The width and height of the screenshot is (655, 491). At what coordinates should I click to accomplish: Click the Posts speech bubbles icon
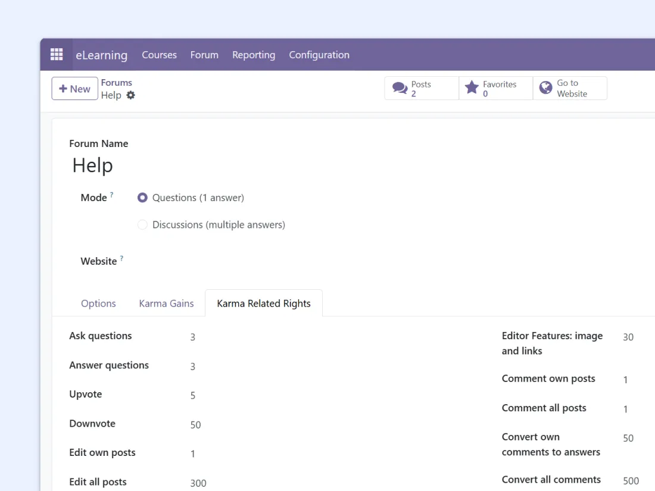coord(400,89)
